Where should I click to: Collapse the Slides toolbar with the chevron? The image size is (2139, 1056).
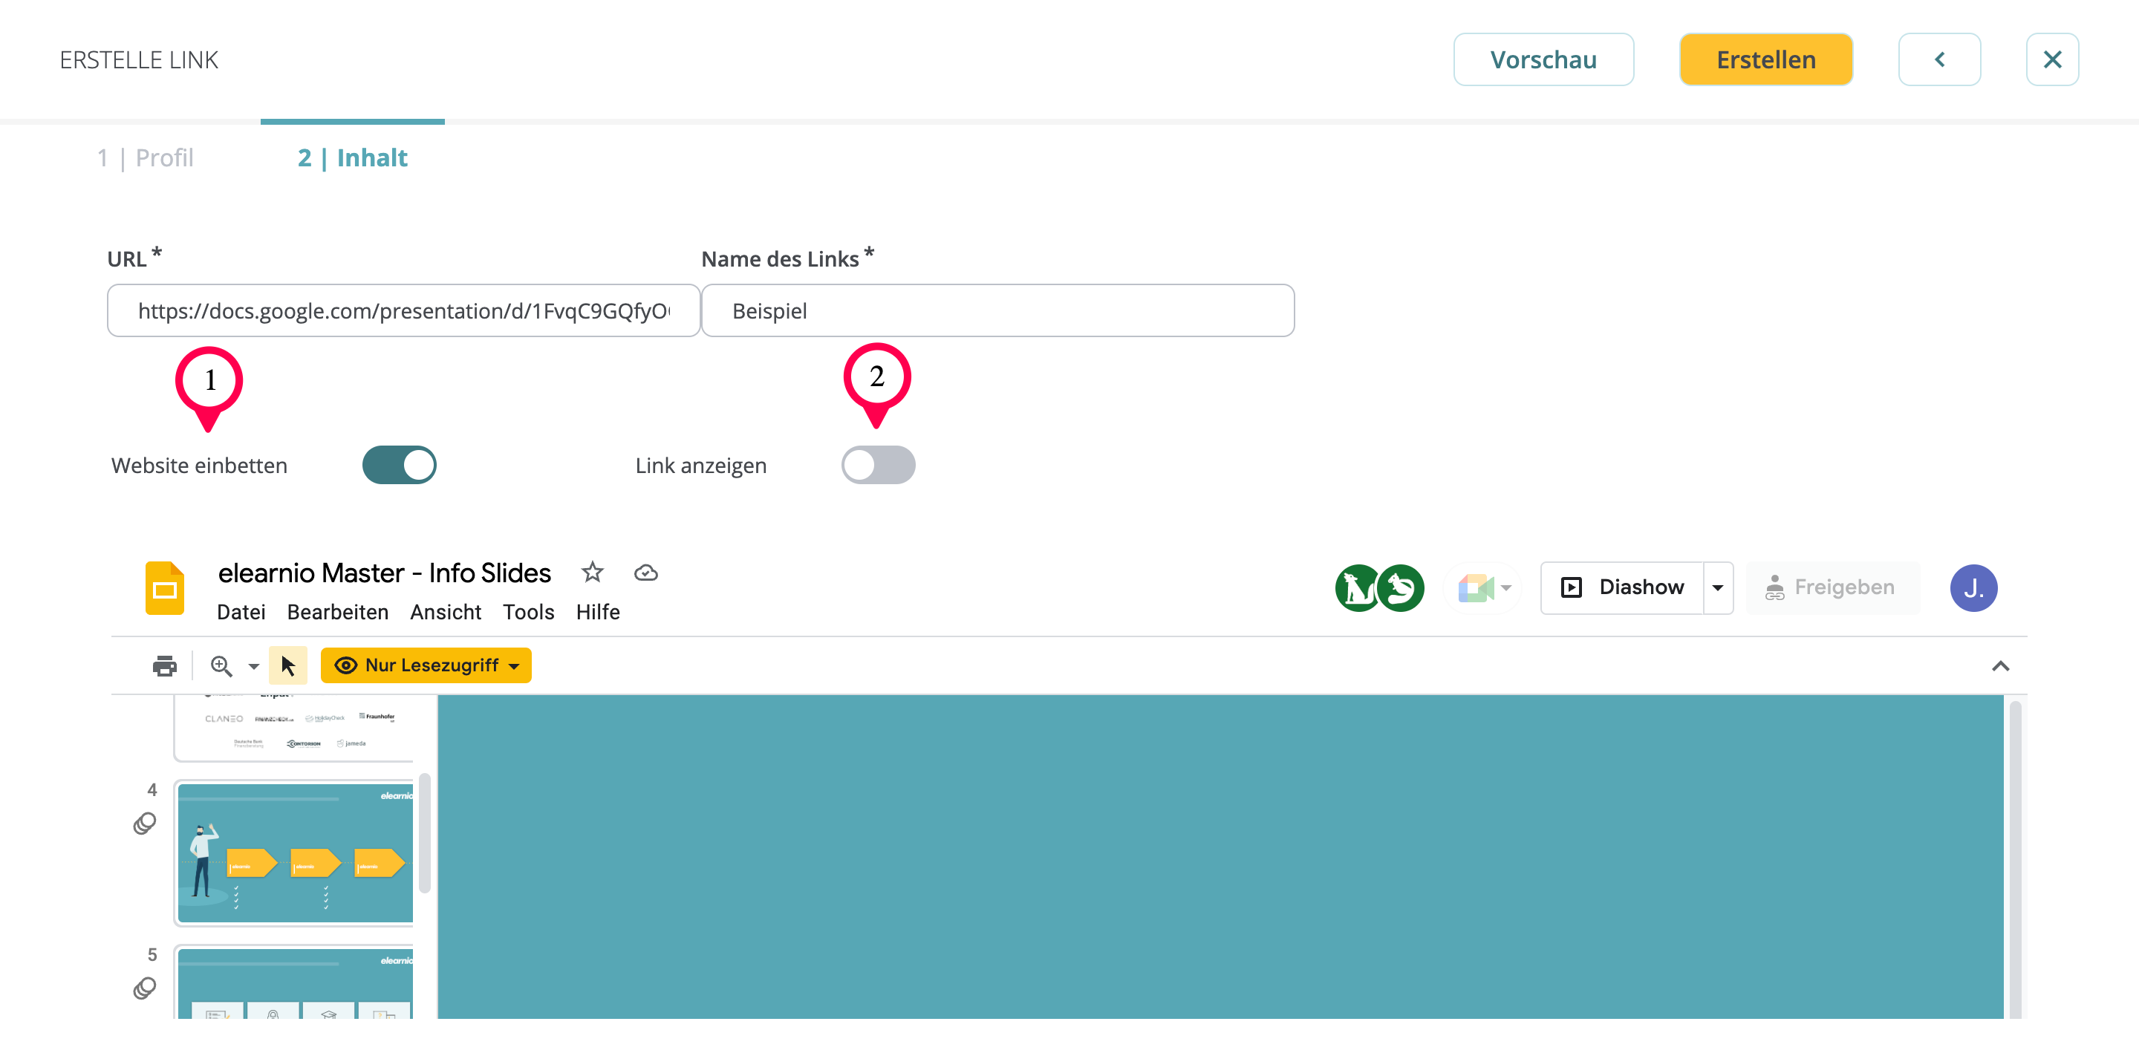(x=2000, y=666)
